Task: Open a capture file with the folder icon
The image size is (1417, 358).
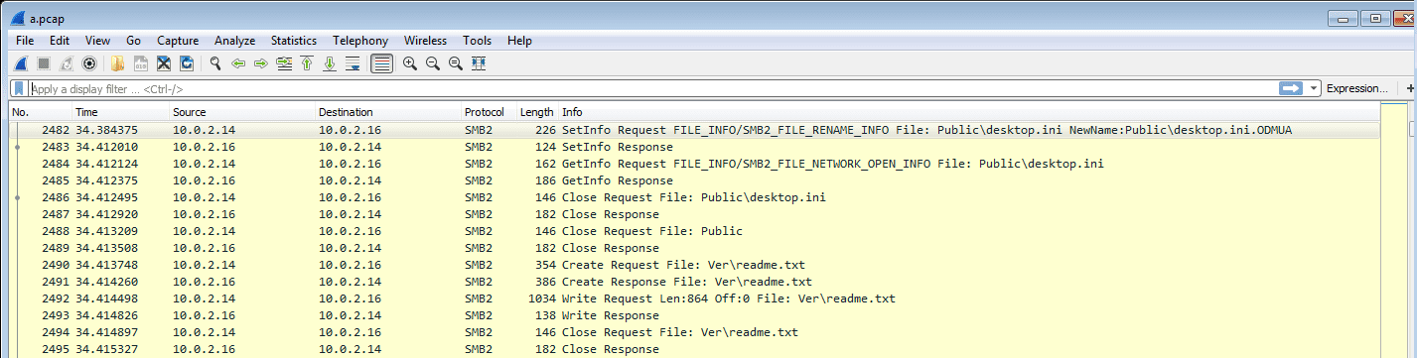Action: pos(117,63)
